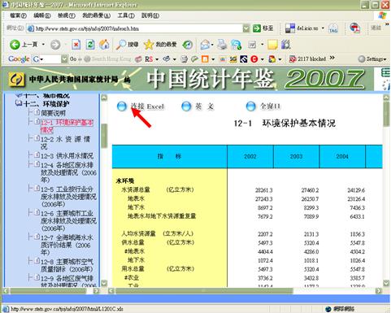The width and height of the screenshot is (391, 313).
Task: Open the Mail envelope toolbar icon
Action: (x=206, y=45)
